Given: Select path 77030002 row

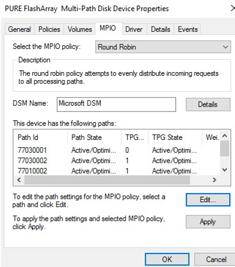Looking at the screenshot, I should [x=117, y=161].
